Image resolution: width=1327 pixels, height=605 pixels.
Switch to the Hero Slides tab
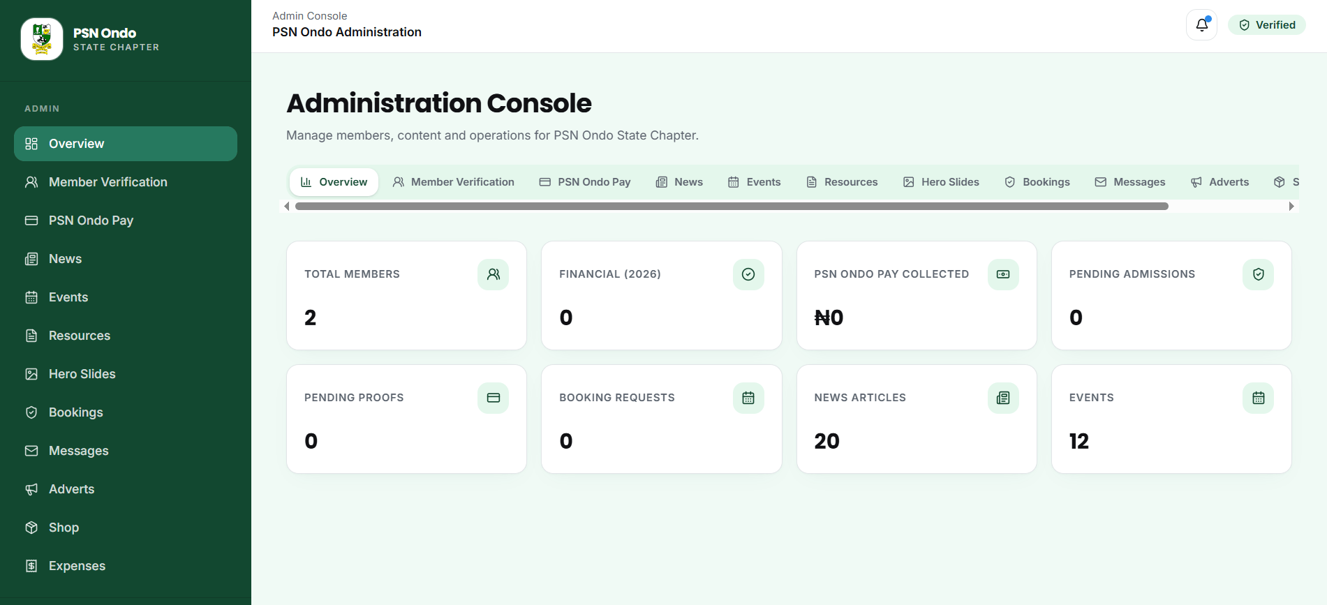941,182
